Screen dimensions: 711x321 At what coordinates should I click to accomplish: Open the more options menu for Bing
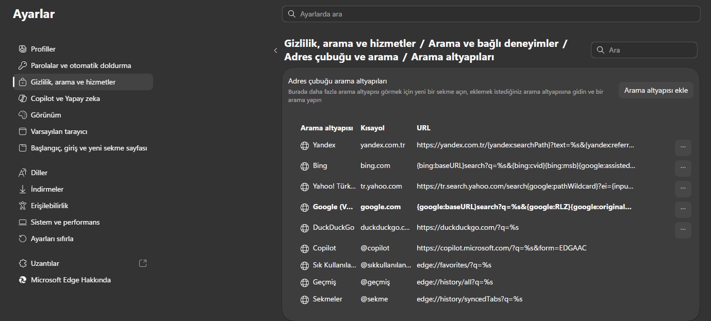tap(683, 168)
